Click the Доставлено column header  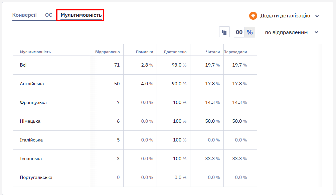[x=175, y=52]
